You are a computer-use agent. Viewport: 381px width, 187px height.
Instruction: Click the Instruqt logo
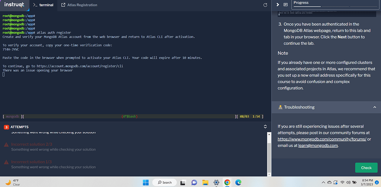point(14,5)
